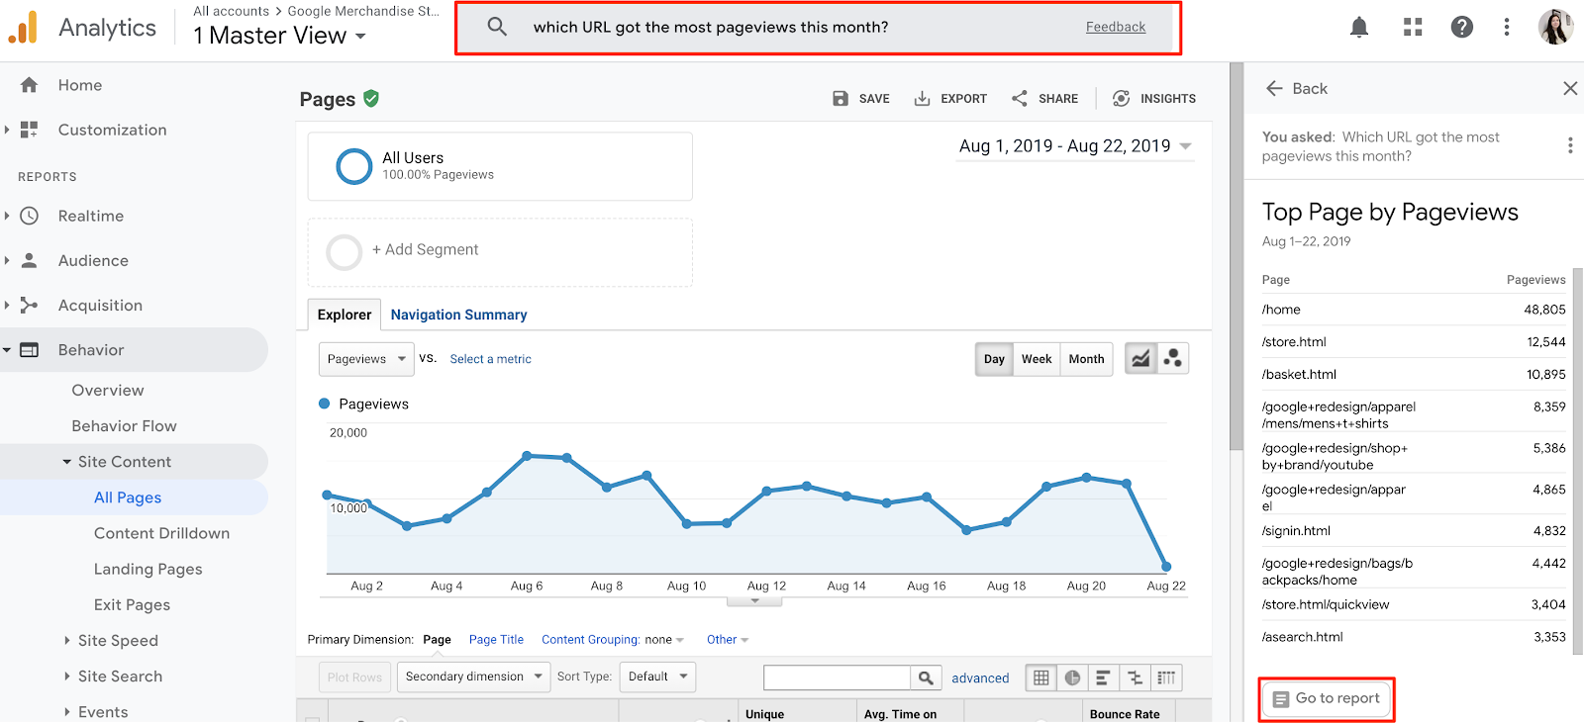The height and width of the screenshot is (723, 1584).
Task: Open the Master View account dropdown
Action: click(280, 36)
